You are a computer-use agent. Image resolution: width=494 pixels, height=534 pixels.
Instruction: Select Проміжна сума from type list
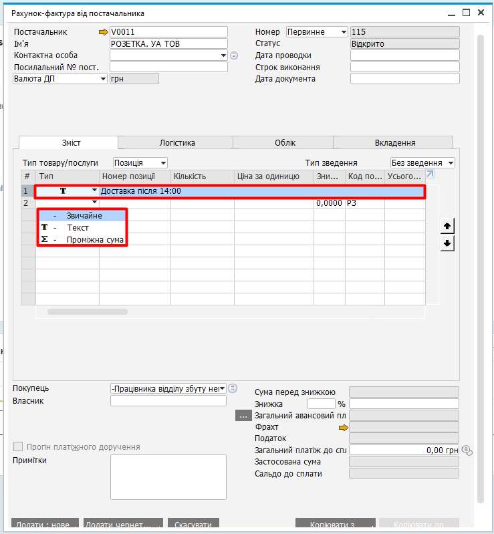[x=94, y=240]
